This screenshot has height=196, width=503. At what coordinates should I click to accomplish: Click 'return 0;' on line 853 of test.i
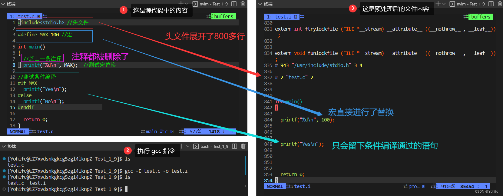pos(293,174)
